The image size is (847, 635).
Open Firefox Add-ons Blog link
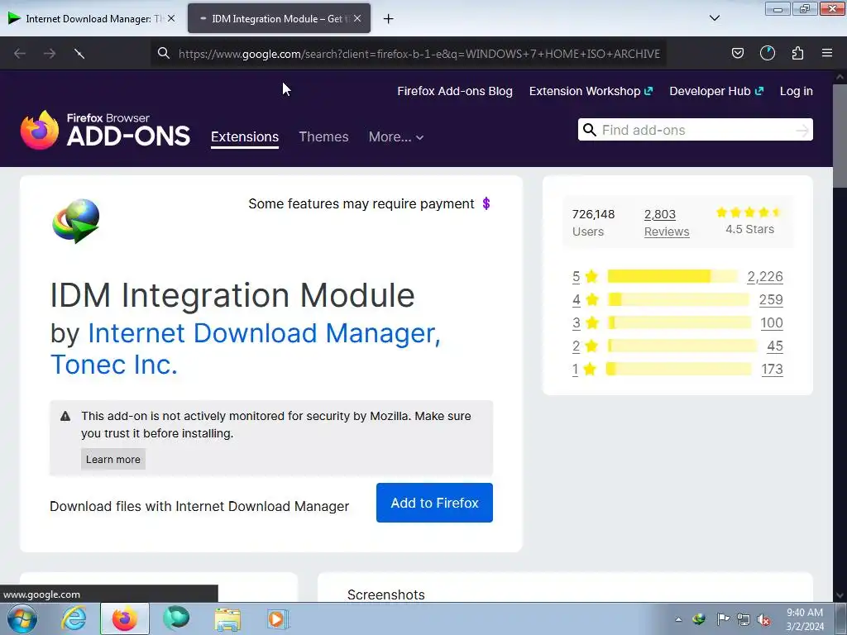click(455, 91)
